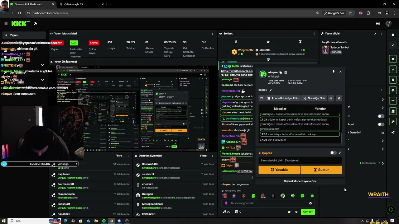Image resolution: width=399 pixels, height=224 pixels.
Task: Click the Sustur timeout button
Action: [x=321, y=170]
